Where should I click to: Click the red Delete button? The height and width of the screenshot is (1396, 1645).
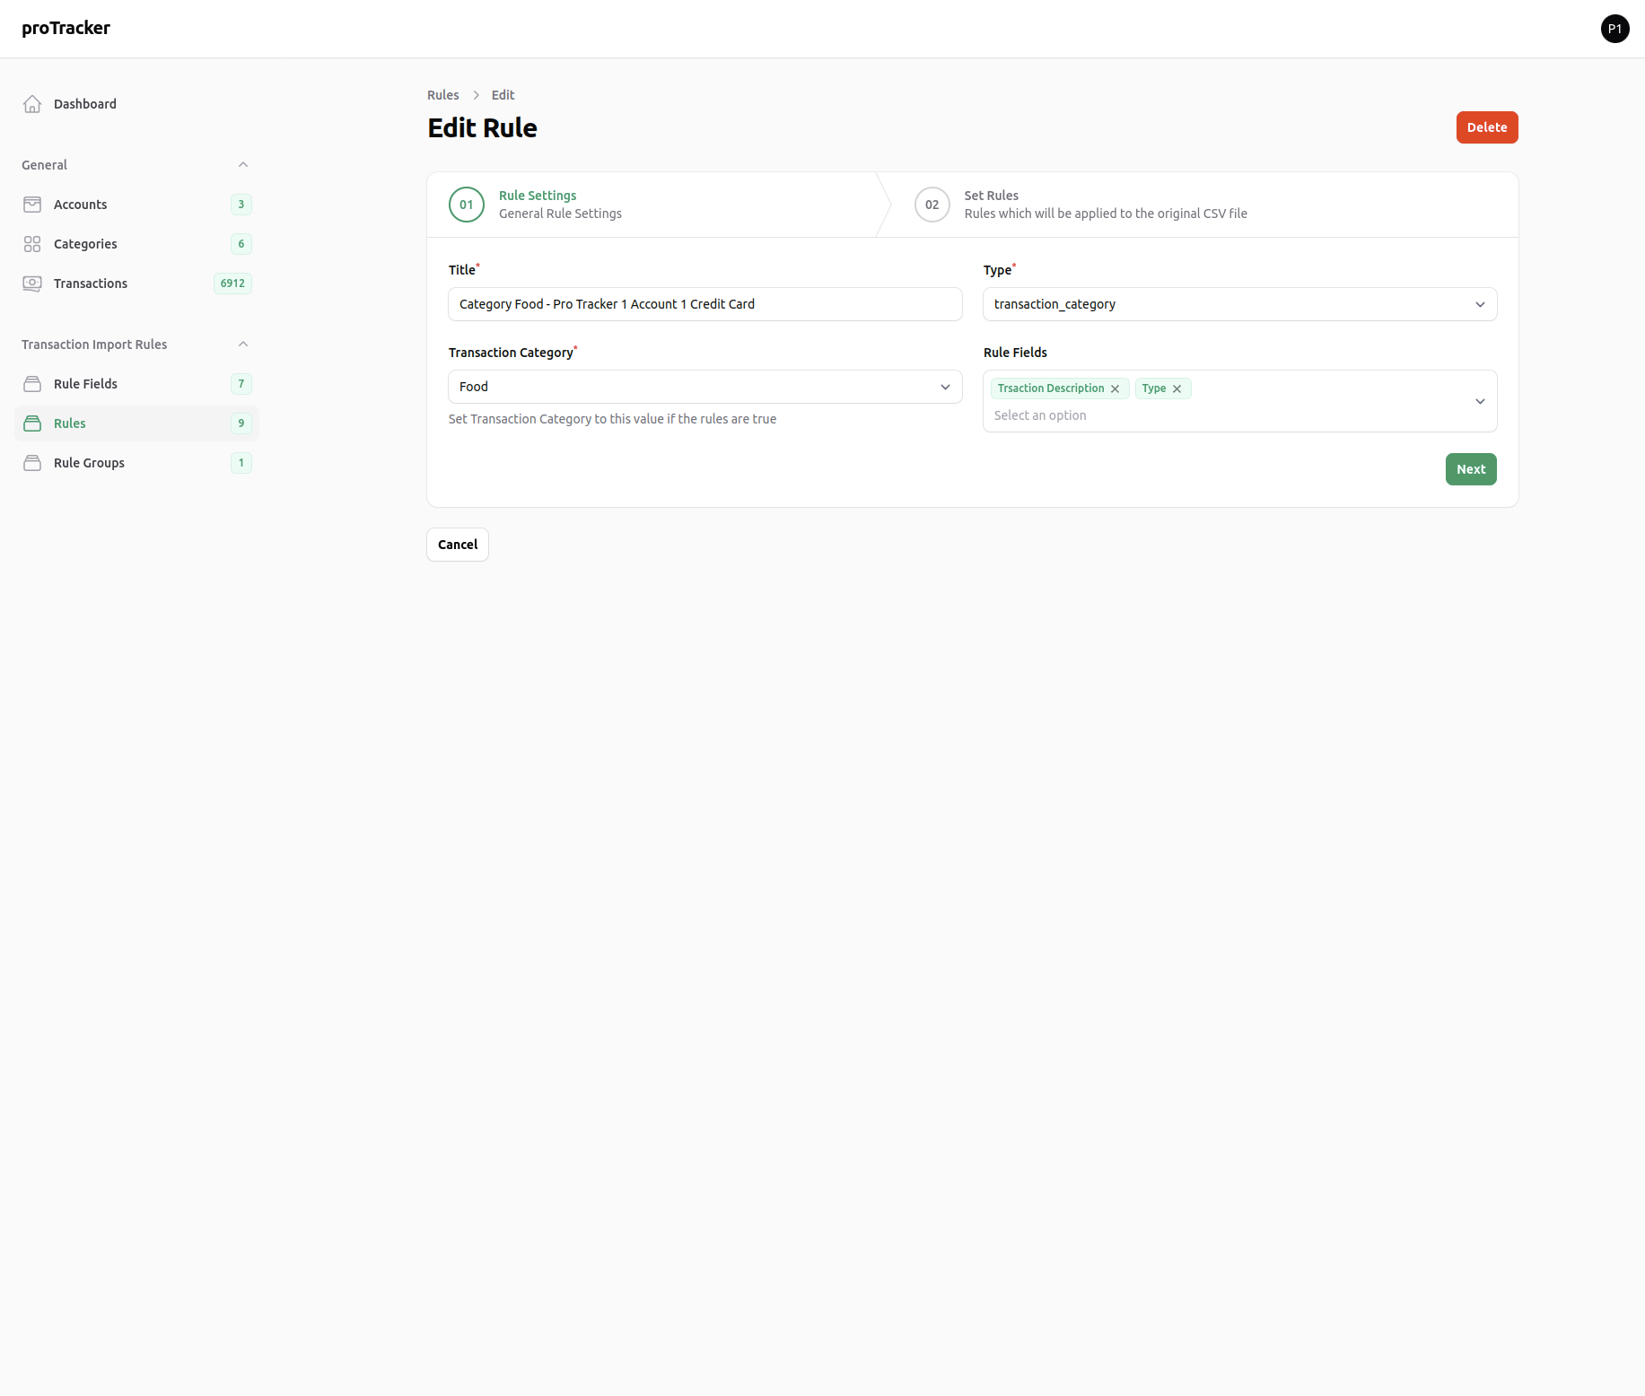1486,127
